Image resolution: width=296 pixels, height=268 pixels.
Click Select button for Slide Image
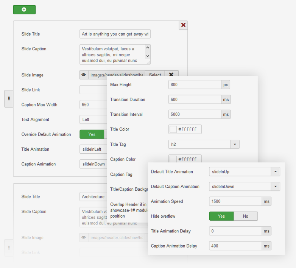pyautogui.click(x=155, y=75)
